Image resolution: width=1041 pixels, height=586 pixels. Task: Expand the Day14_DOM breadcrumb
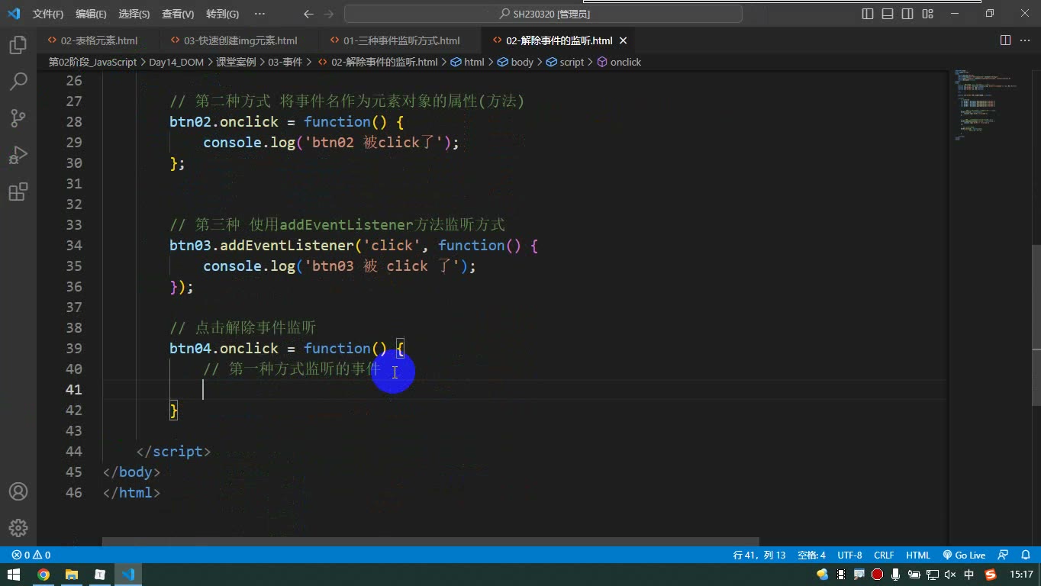[176, 63]
